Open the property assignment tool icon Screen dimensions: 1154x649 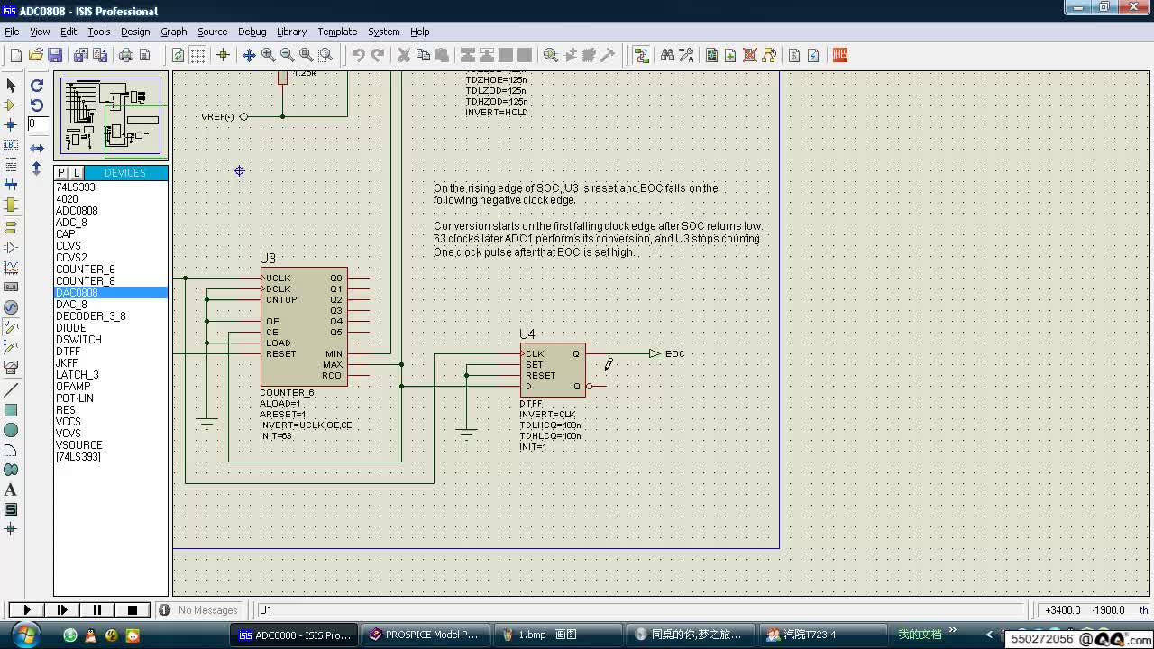[x=686, y=55]
